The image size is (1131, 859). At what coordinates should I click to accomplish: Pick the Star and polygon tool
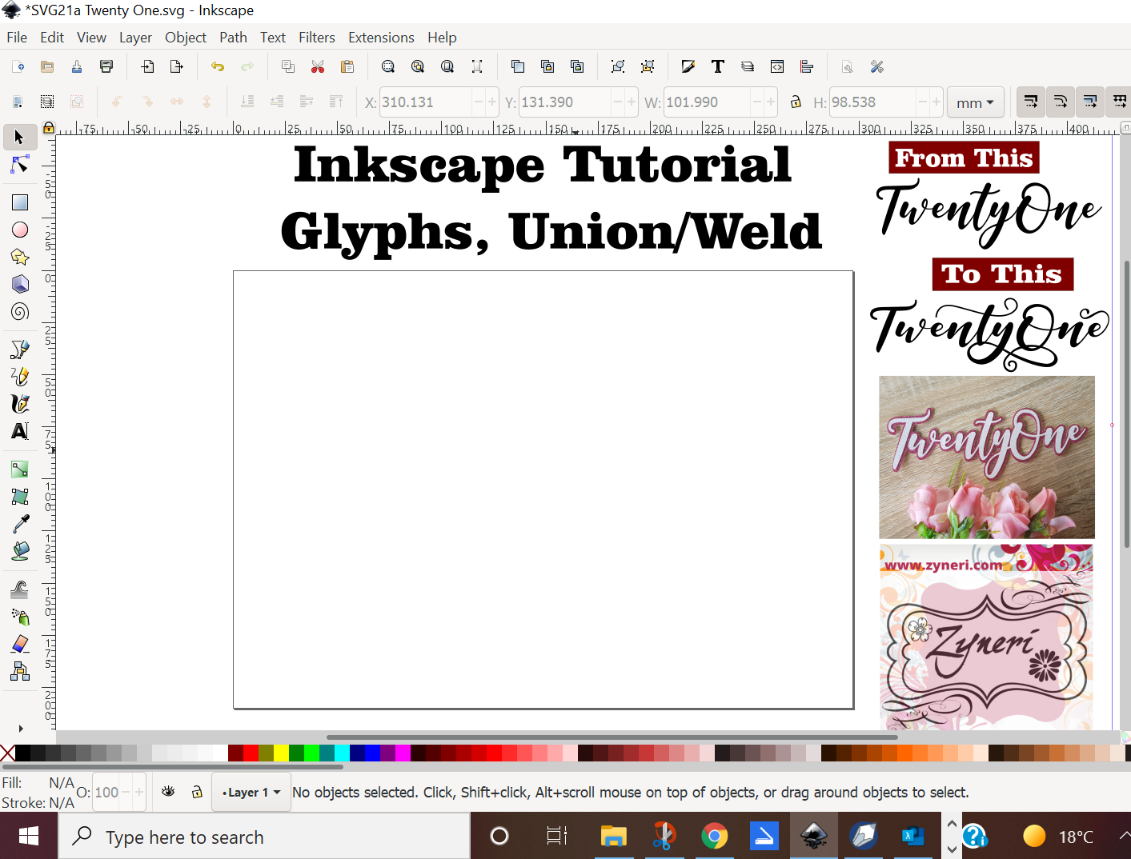(x=20, y=257)
